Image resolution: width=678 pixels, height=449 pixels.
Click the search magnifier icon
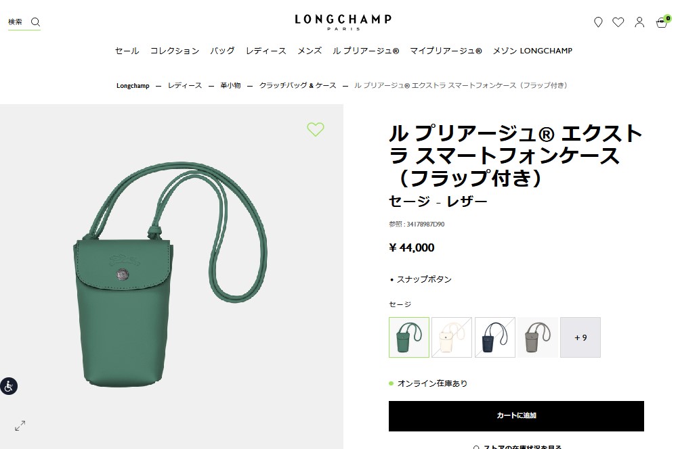(x=35, y=22)
